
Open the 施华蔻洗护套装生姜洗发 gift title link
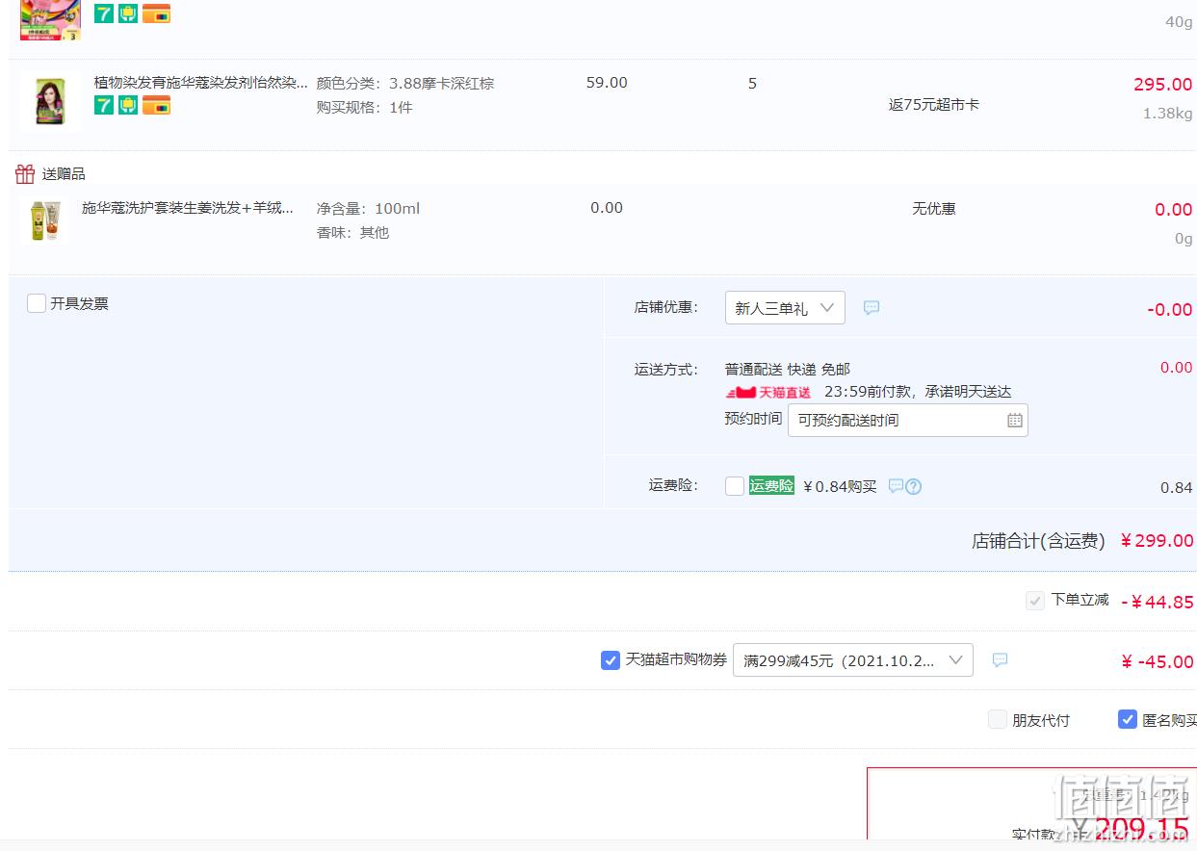[188, 208]
